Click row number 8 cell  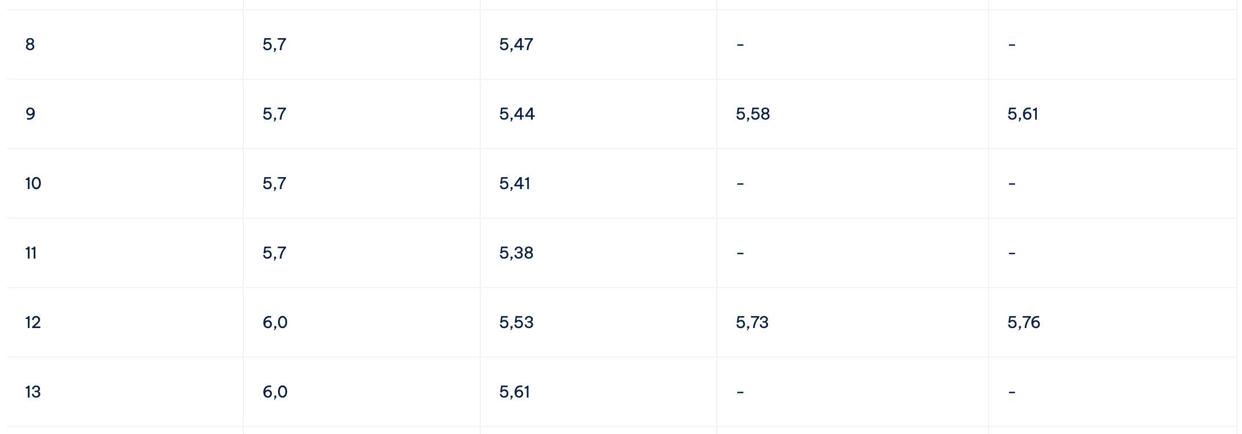[125, 44]
